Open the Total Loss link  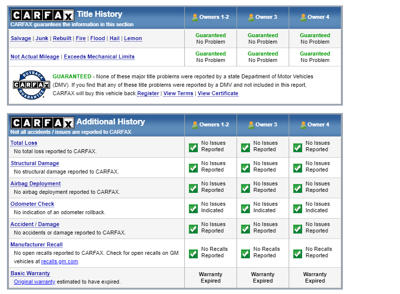pyautogui.click(x=24, y=143)
